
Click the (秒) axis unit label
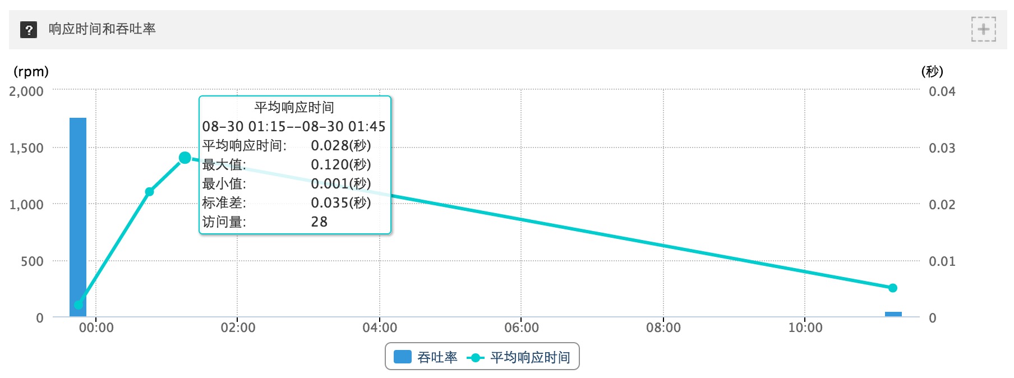pyautogui.click(x=932, y=72)
